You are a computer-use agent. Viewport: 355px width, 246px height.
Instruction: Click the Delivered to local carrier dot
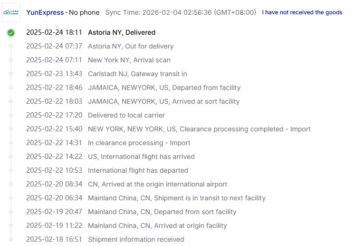coord(11,116)
